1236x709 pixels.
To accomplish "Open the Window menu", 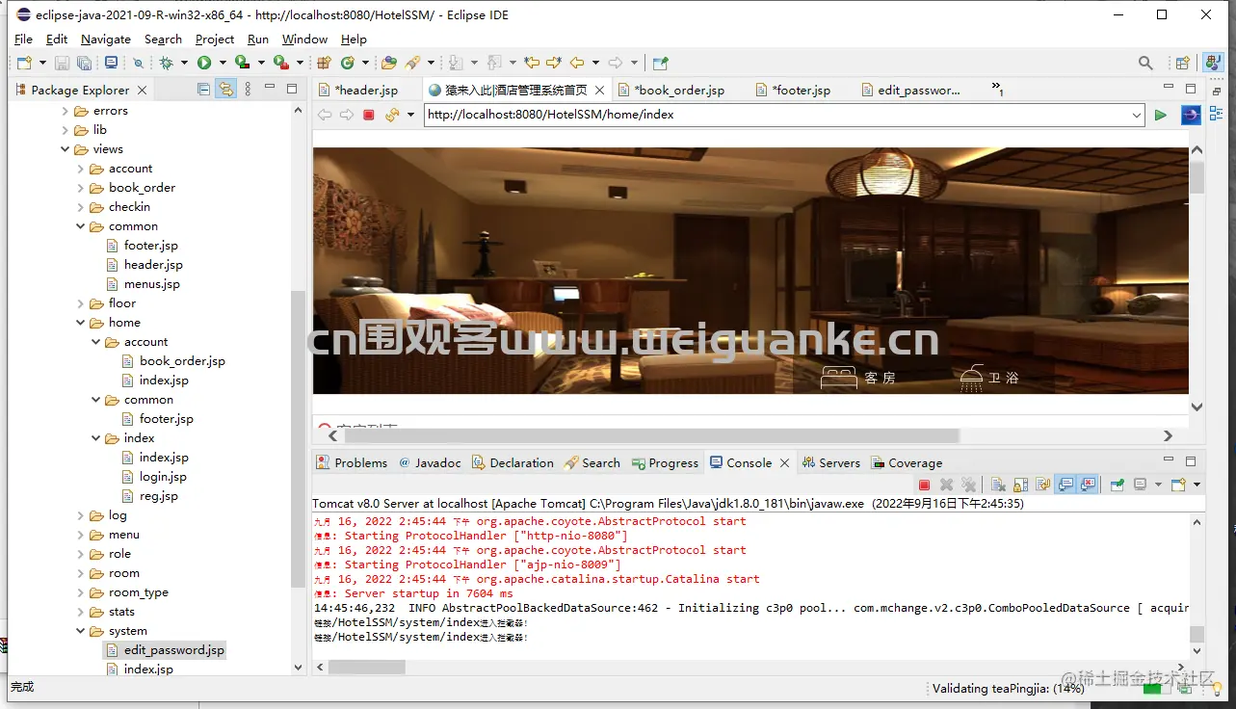I will (305, 39).
